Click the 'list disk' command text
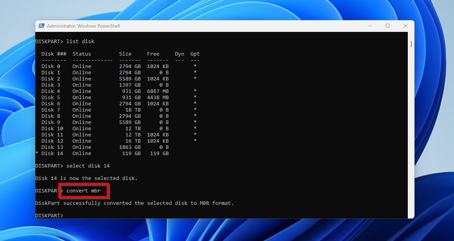Screen dimensions: 454x241 [80, 42]
